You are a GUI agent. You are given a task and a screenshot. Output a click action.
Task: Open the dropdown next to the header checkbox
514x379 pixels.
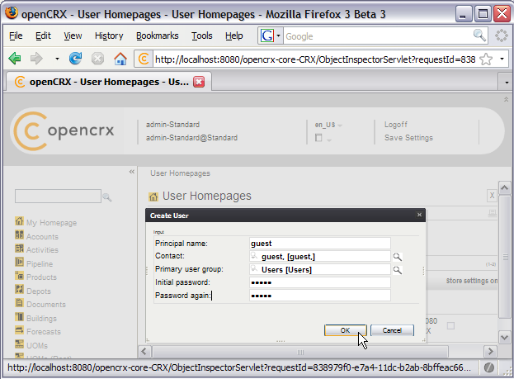click(329, 140)
